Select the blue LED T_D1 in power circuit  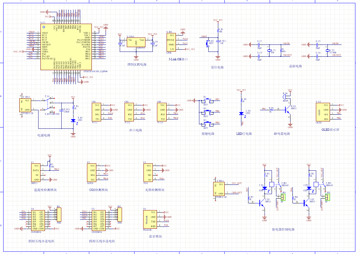(x=73, y=121)
